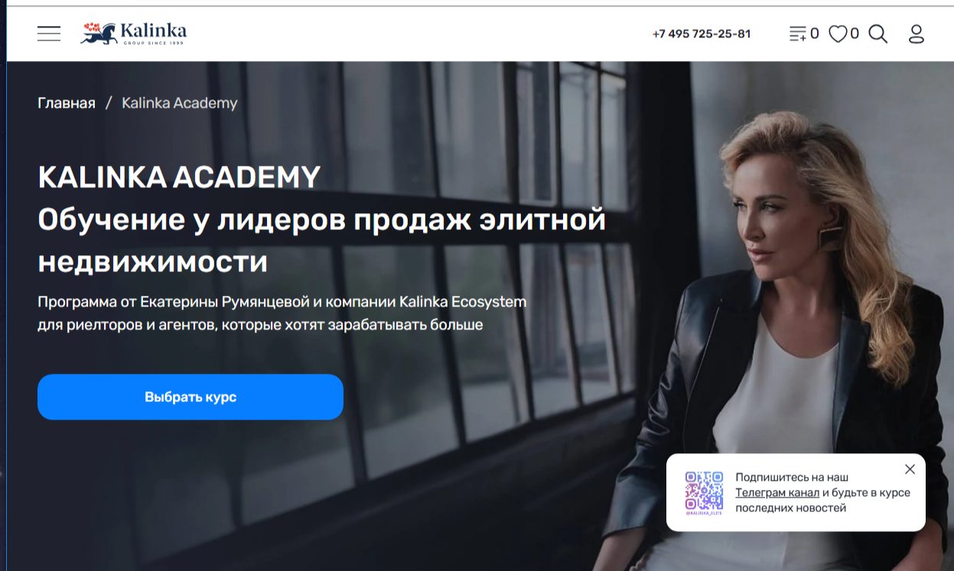Image resolution: width=954 pixels, height=571 pixels.
Task: Call the +7 495 725-25-81 phone number
Action: [x=702, y=34]
